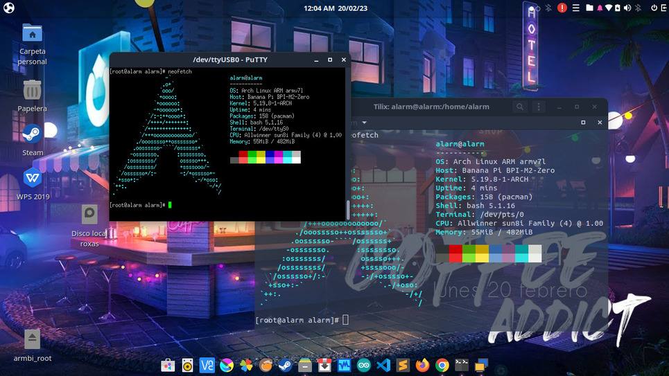This screenshot has width=669, height=376.
Task: Select 'Shell: bash 5.1.16' line in PuTTY
Action: tap(256, 122)
